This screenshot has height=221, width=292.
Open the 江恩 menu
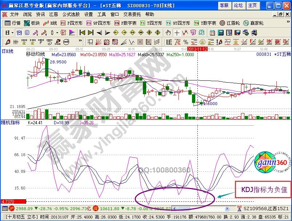(53, 14)
